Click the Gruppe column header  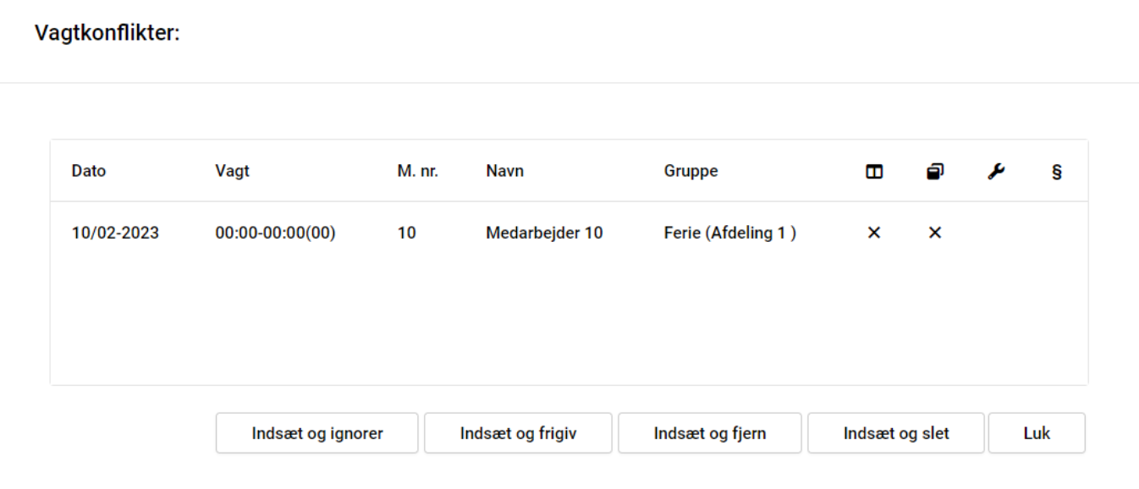coord(691,171)
